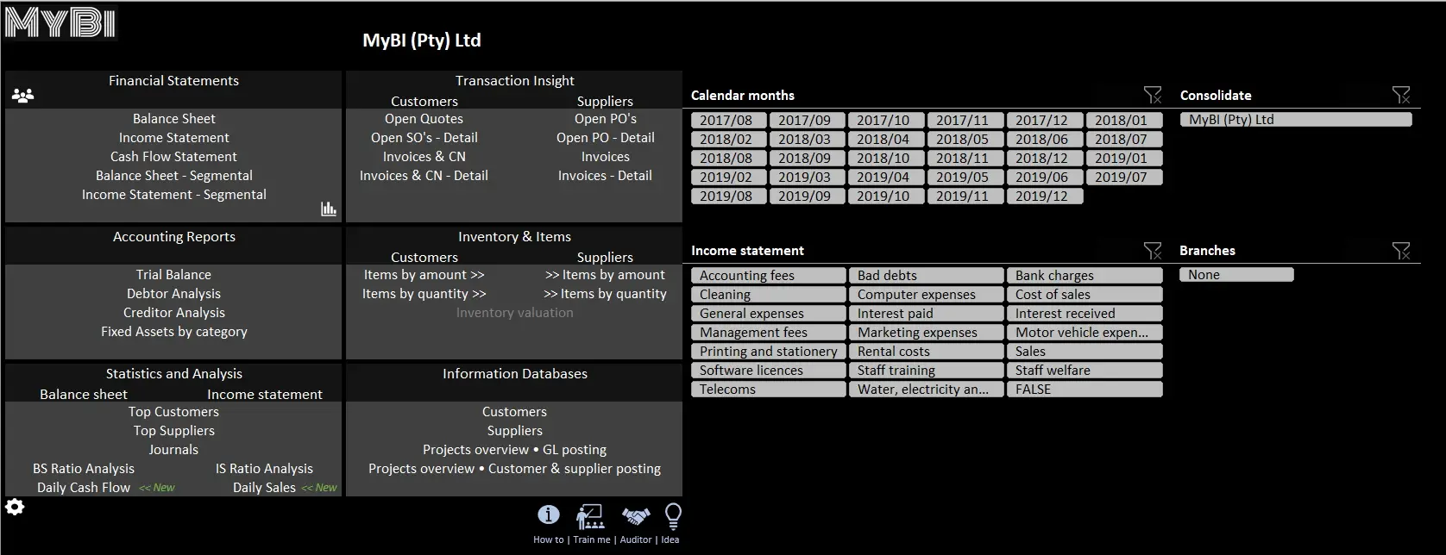
Task: Open Invoices & CN - Detail
Action: (x=424, y=176)
